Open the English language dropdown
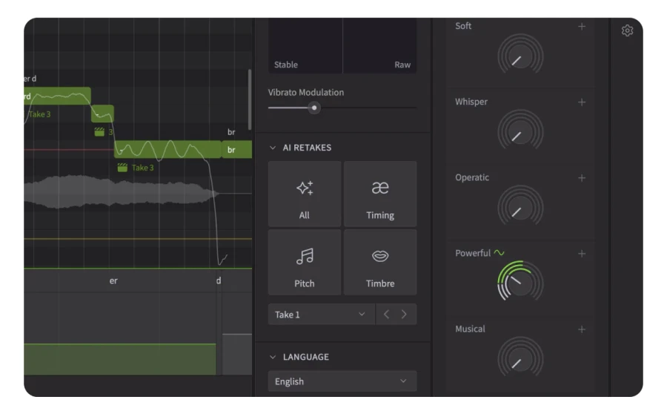This screenshot has width=667, height=414. point(342,381)
